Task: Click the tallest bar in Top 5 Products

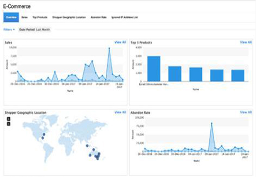Action: point(154,69)
